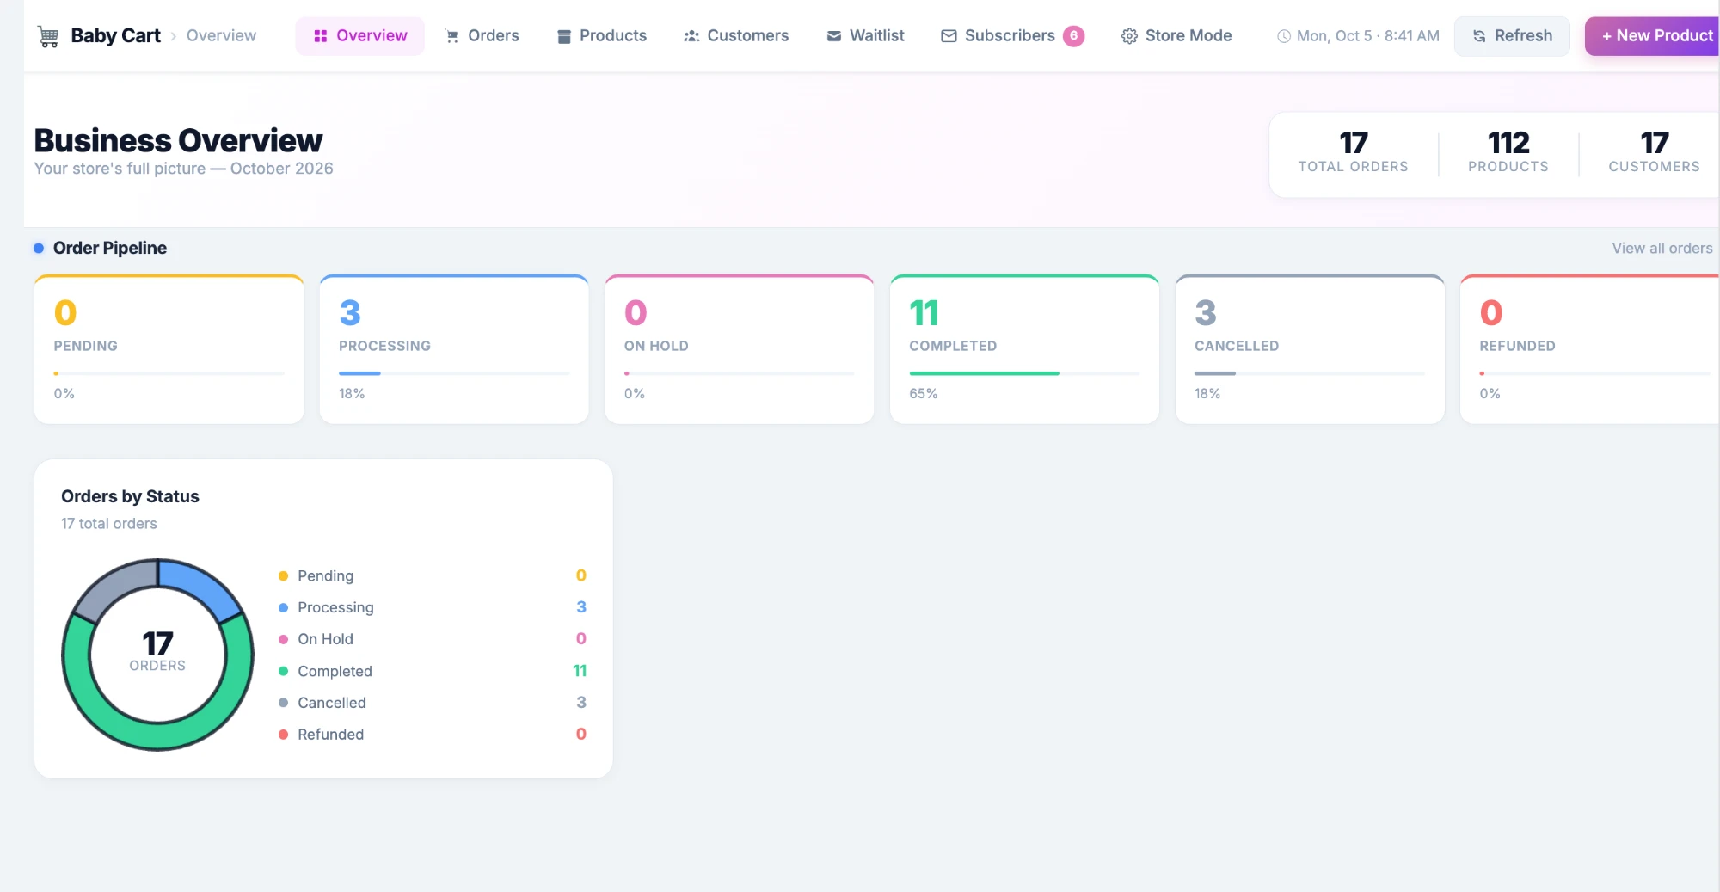
Task: Click the On Hold legend row label
Action: pyautogui.click(x=325, y=639)
